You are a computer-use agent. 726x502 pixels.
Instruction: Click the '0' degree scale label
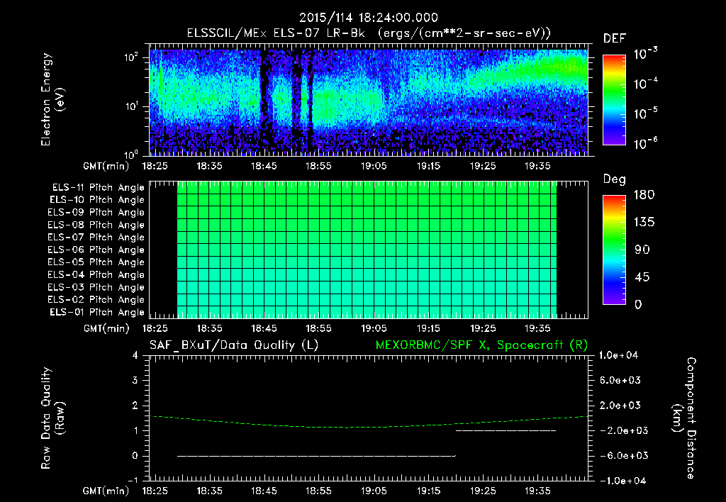coord(639,304)
